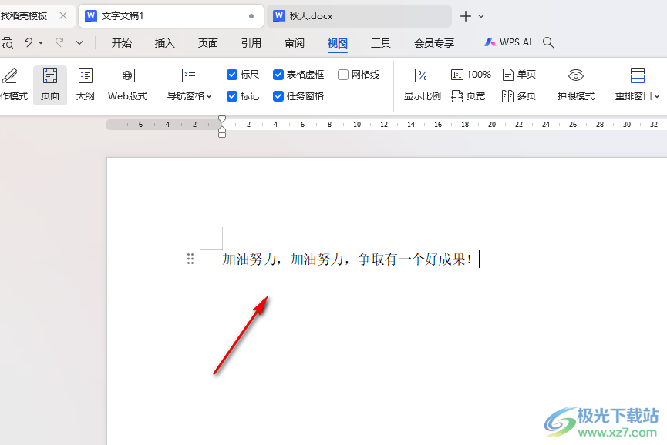Viewport: 667px width, 445px height.
Task: Open the 开始 ribbon tab
Action: (122, 43)
